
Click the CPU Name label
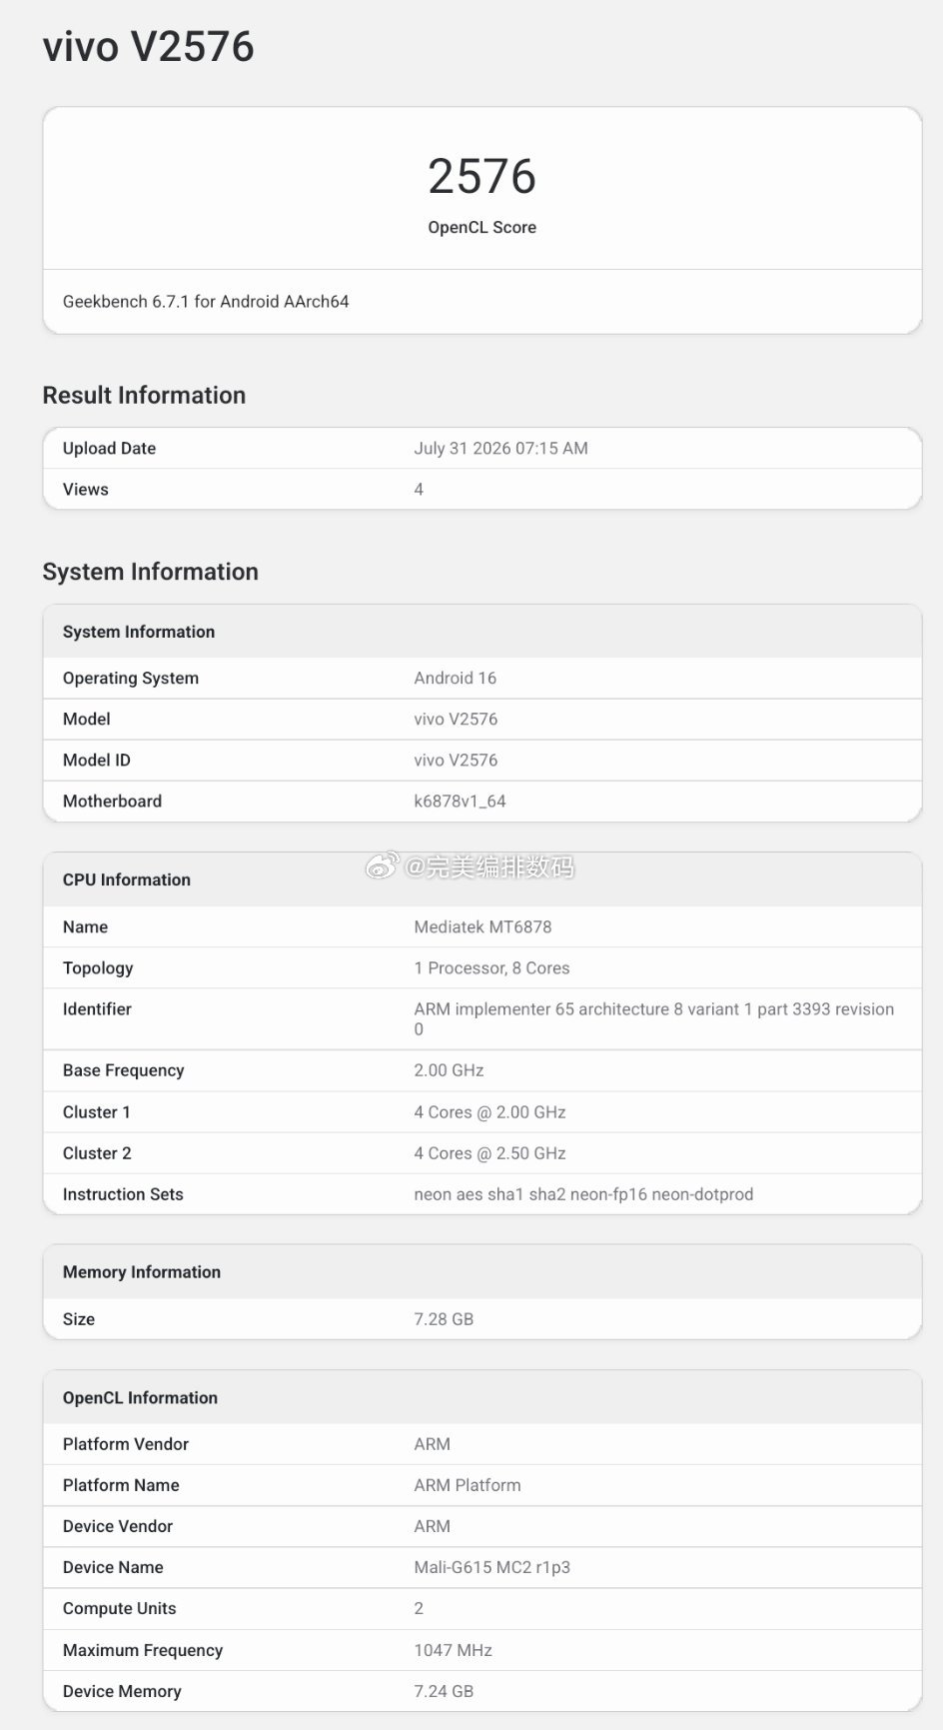point(85,926)
